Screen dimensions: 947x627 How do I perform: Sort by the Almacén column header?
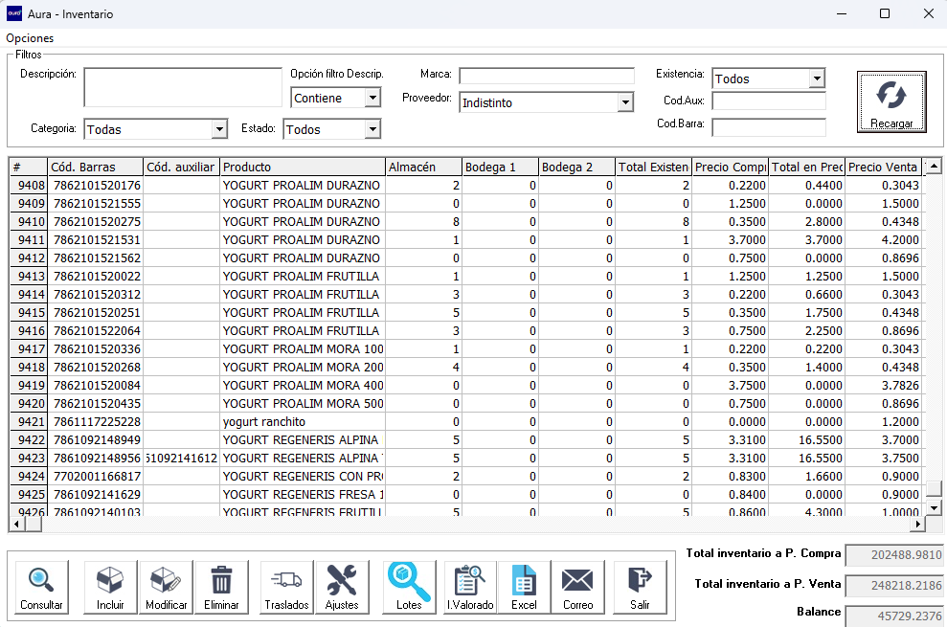coord(423,167)
